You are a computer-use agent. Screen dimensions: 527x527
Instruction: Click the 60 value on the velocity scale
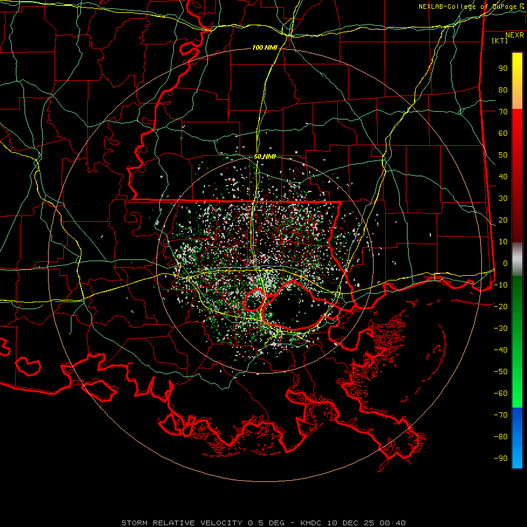pyautogui.click(x=503, y=134)
